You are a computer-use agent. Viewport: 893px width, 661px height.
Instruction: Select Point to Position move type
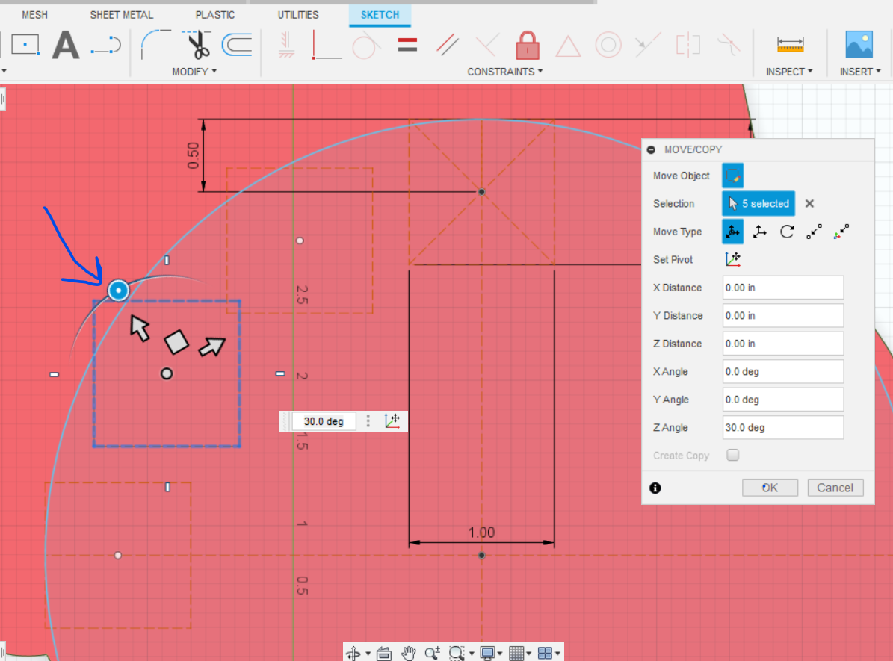click(x=841, y=232)
